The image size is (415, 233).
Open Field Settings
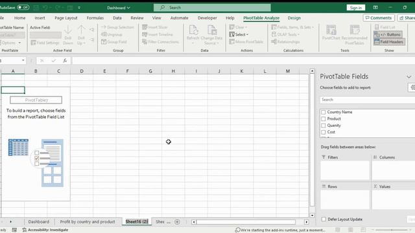(45, 43)
